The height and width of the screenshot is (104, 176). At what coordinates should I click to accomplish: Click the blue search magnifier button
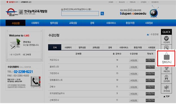pos(102,13)
